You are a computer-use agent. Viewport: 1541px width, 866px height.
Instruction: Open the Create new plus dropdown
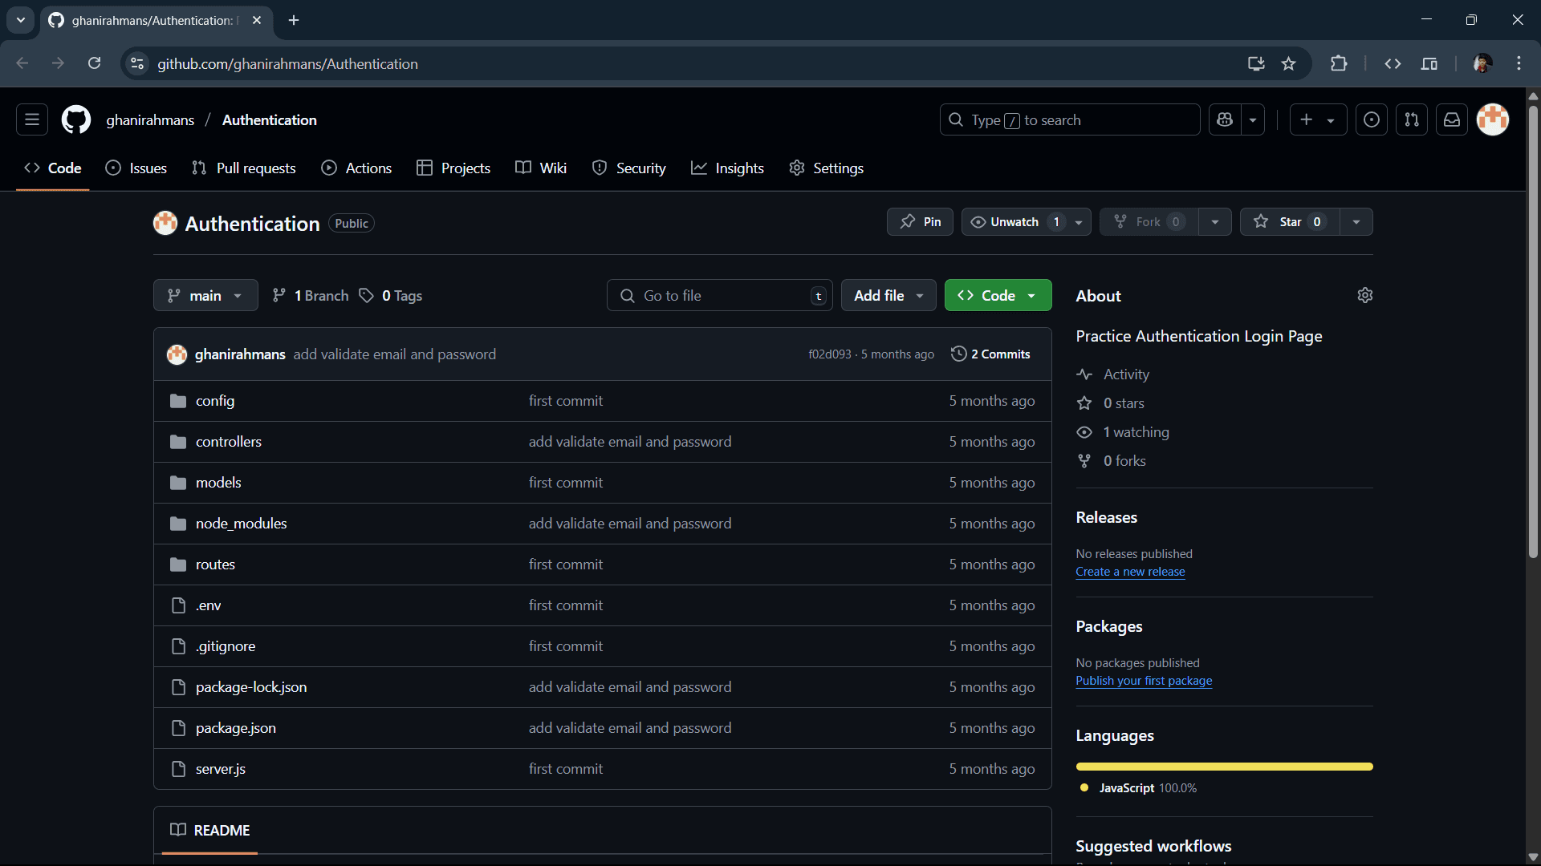(x=1318, y=120)
